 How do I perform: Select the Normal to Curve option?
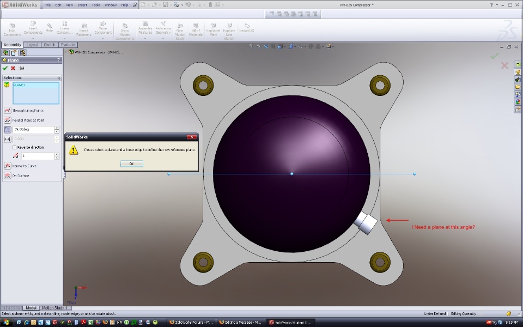(8, 166)
